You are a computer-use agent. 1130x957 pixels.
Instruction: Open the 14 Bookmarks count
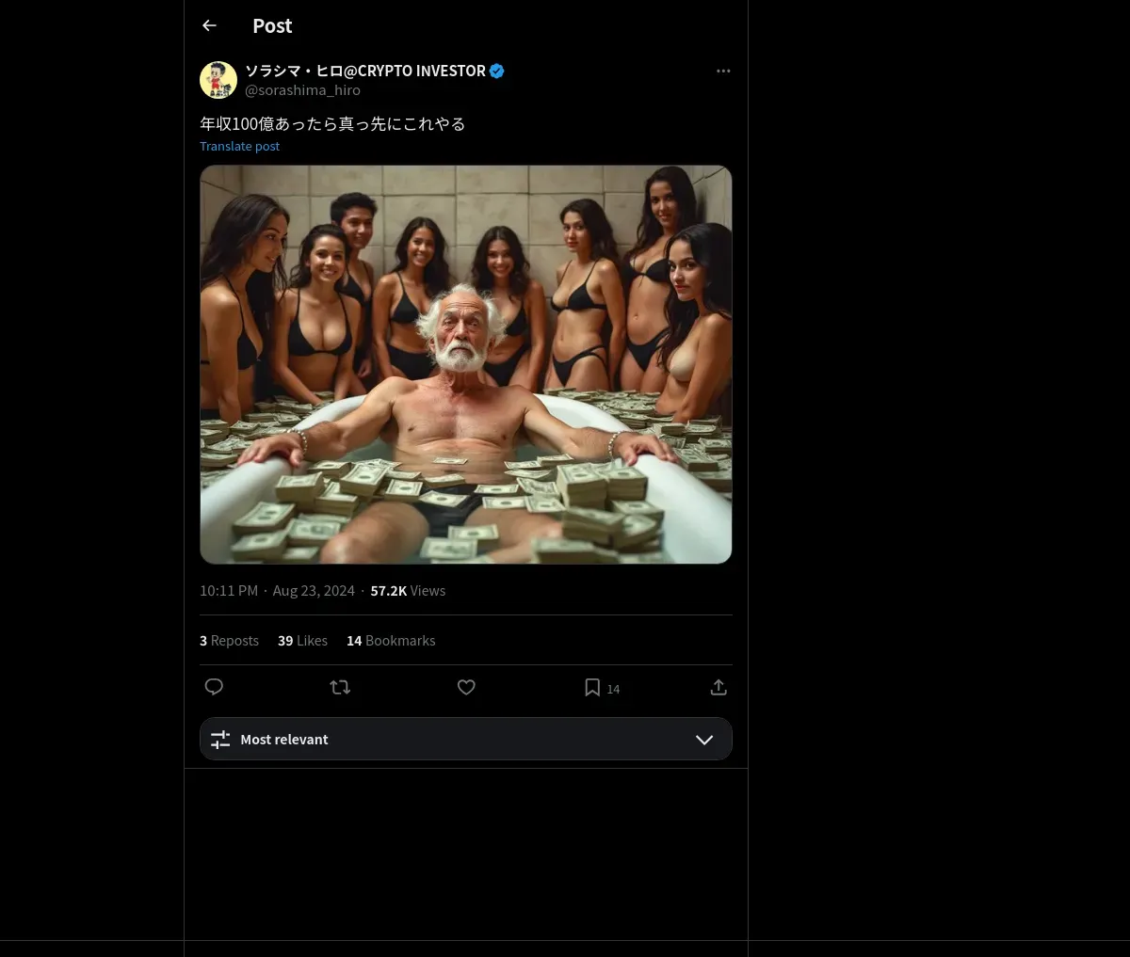tap(391, 641)
